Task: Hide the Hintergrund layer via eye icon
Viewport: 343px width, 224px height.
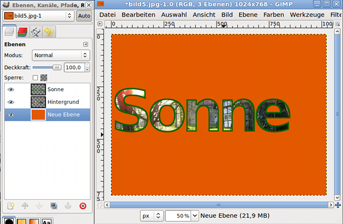Action: click(11, 102)
